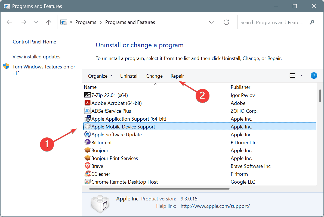Click the ZOHO Corp. publisher cell

pyautogui.click(x=244, y=111)
